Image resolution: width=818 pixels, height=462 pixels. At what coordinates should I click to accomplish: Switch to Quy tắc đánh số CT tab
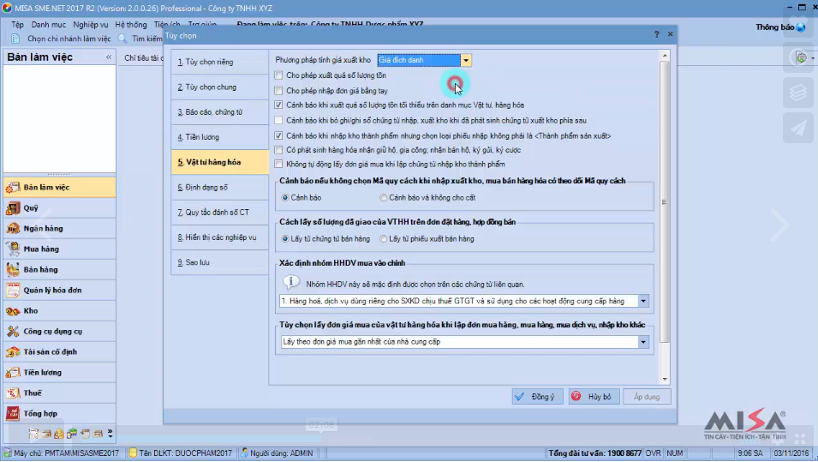(x=219, y=213)
